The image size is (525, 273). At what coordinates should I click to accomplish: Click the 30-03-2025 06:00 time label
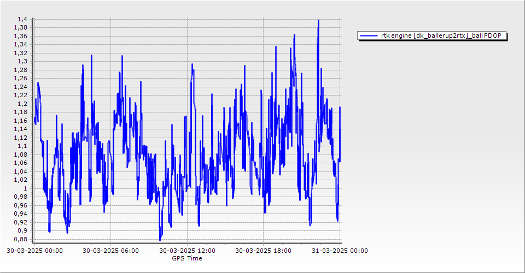tap(111, 251)
